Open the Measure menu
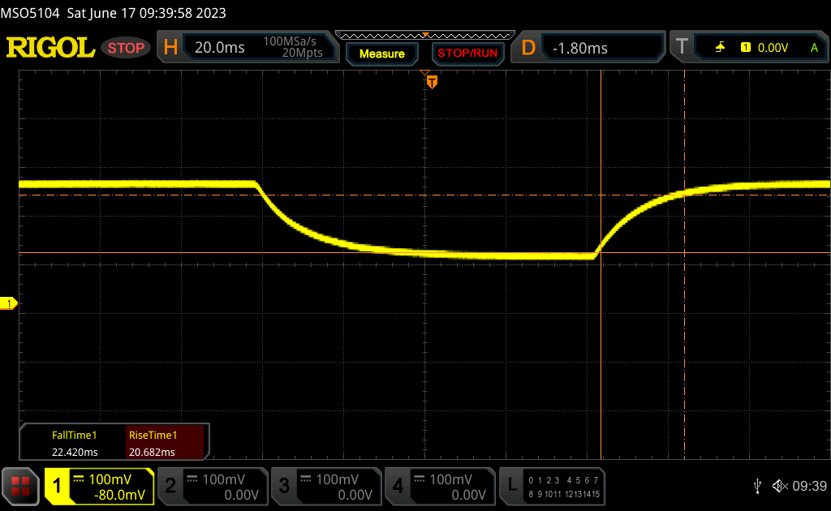 point(381,54)
